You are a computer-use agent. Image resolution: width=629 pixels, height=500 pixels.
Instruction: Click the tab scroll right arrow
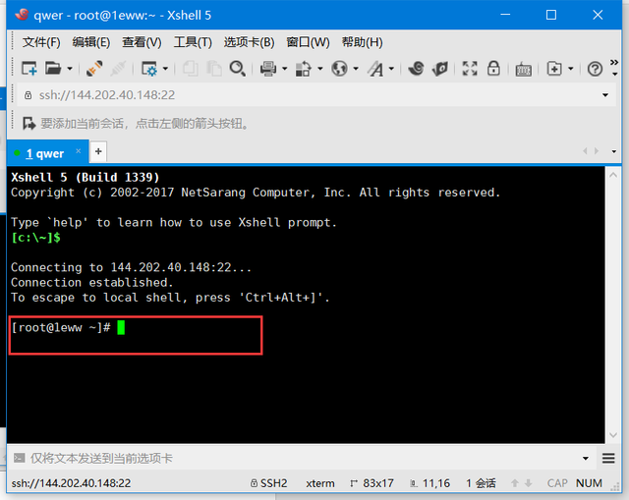(x=597, y=151)
